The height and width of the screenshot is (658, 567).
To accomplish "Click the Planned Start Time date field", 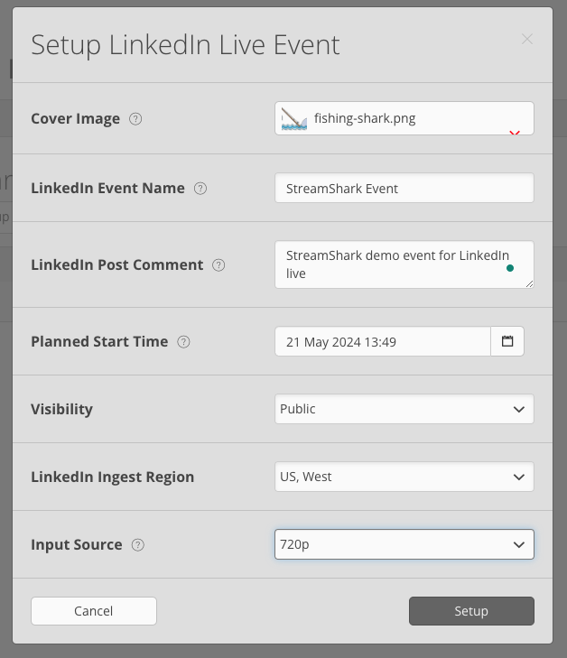I will pyautogui.click(x=383, y=341).
